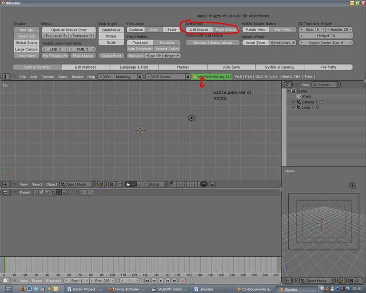Delete the SR:1 - Modeling screen with X

[140, 77]
